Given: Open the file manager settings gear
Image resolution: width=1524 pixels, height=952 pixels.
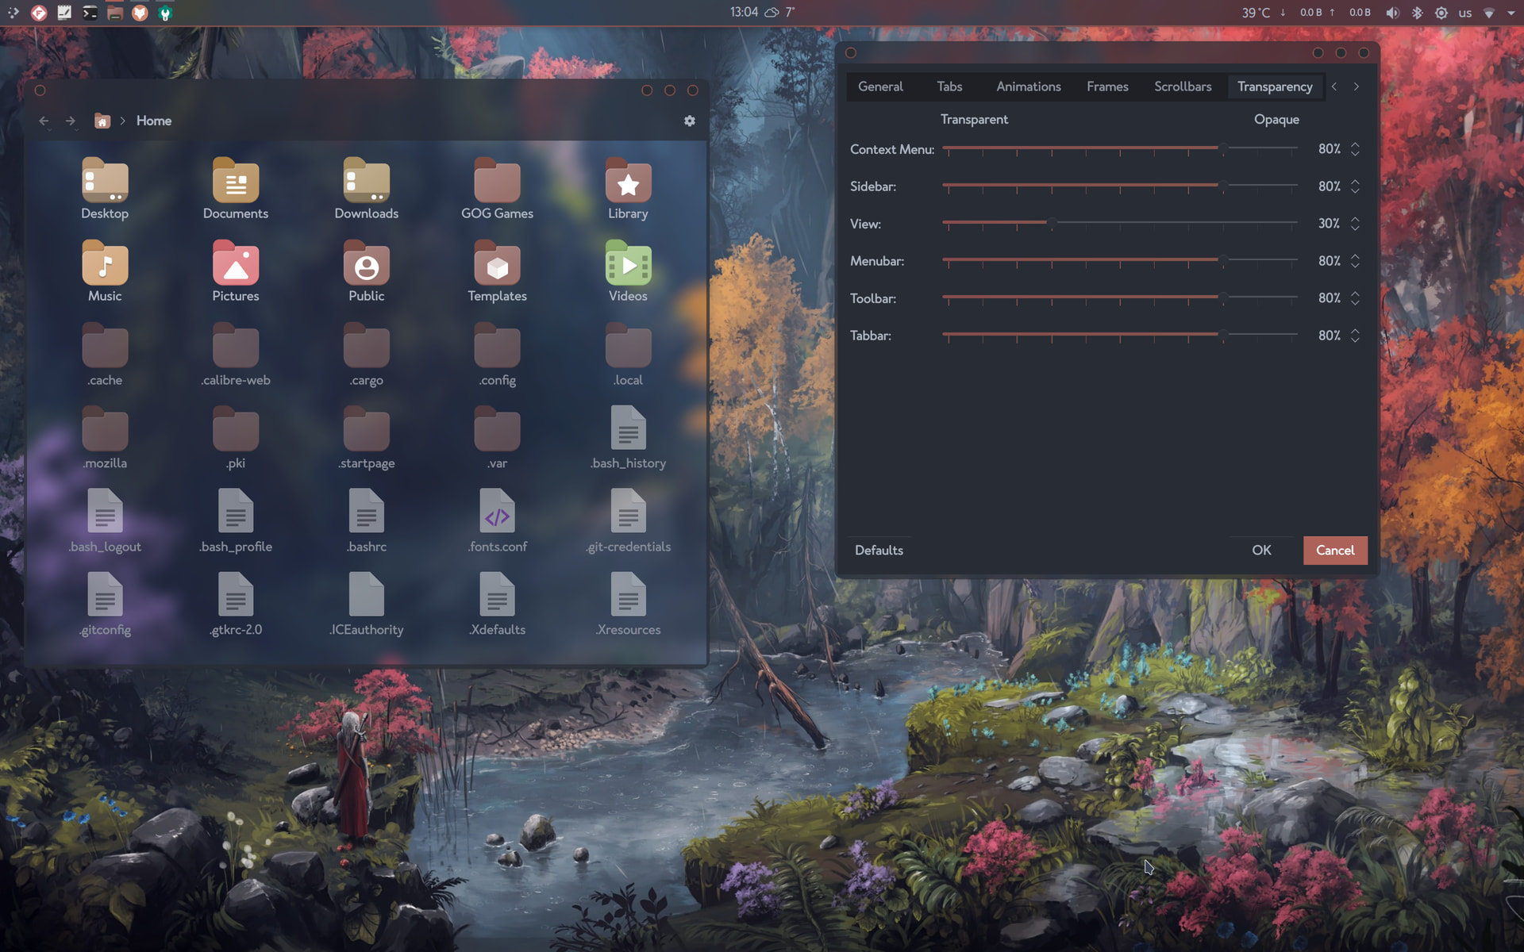Looking at the screenshot, I should (689, 121).
